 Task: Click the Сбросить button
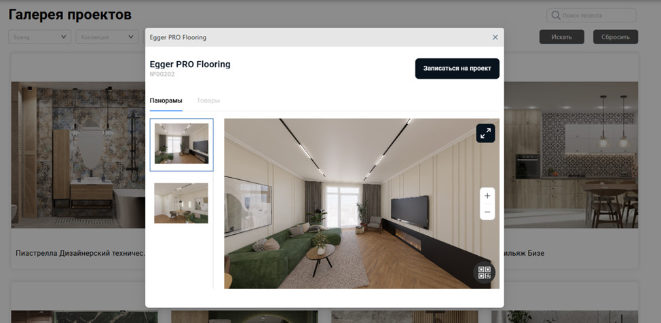pos(616,37)
